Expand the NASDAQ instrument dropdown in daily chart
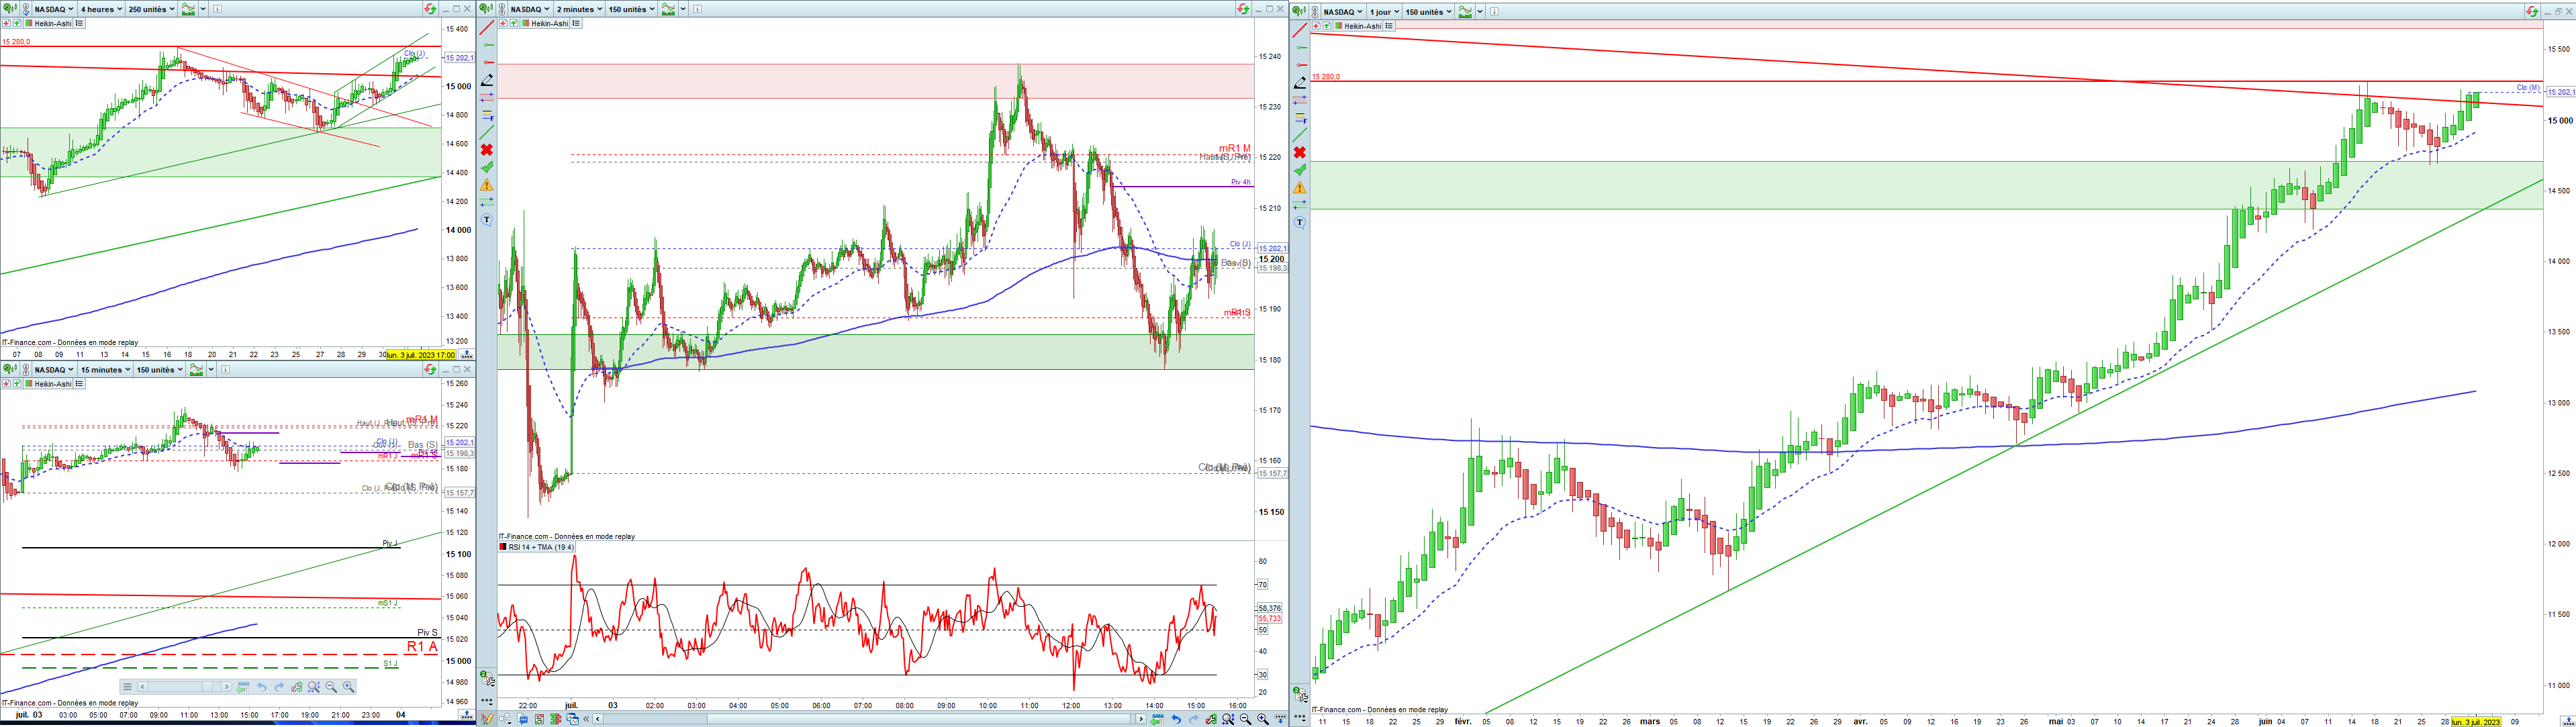The height and width of the screenshot is (727, 2576). [x=1342, y=12]
